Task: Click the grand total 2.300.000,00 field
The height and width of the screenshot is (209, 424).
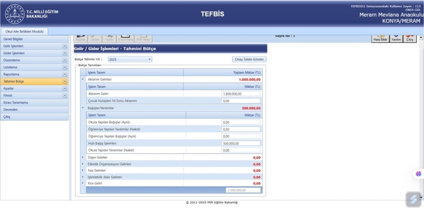Action: click(x=243, y=190)
